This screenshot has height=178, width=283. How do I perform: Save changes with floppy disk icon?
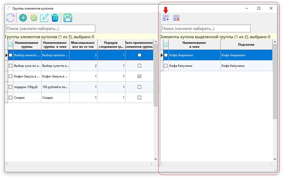pyautogui.click(x=68, y=18)
